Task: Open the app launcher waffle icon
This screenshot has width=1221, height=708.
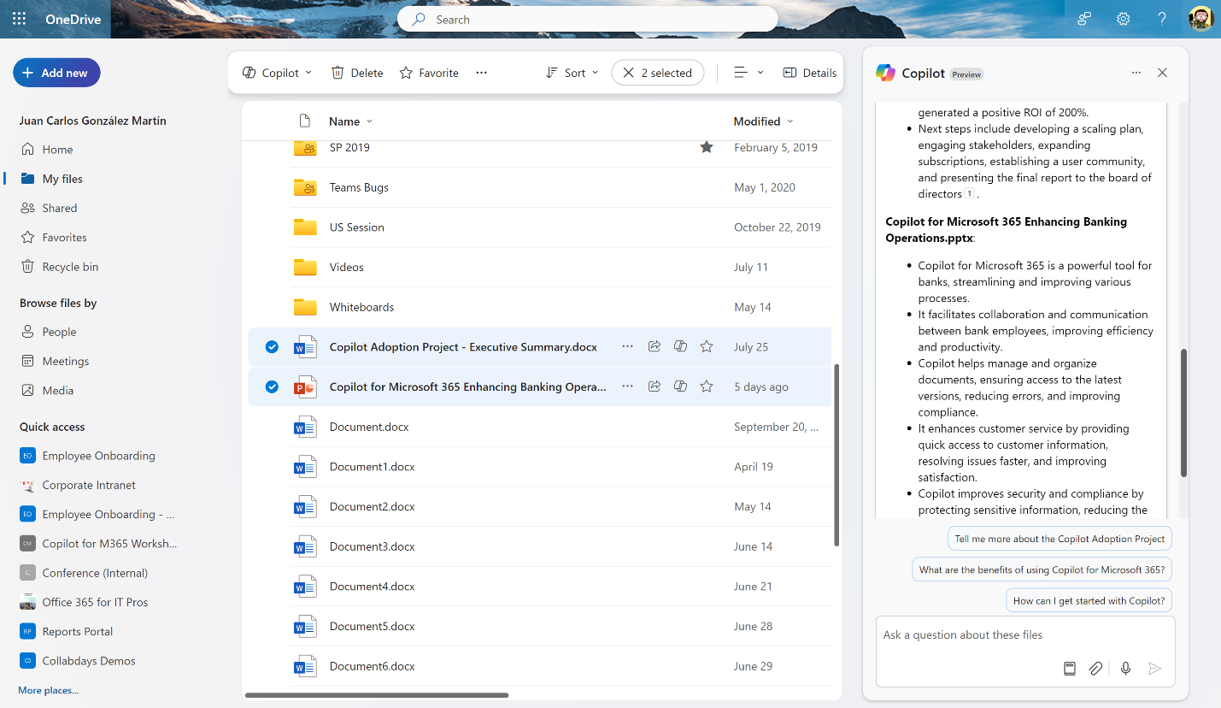Action: (19, 19)
